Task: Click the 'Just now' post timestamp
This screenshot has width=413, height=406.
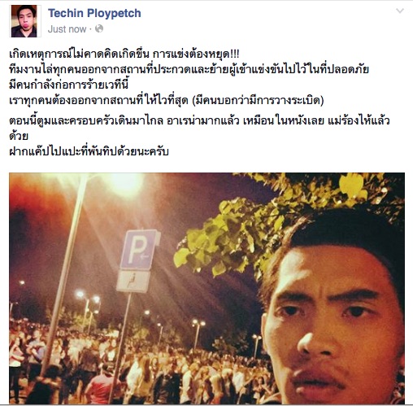Action: click(x=67, y=29)
